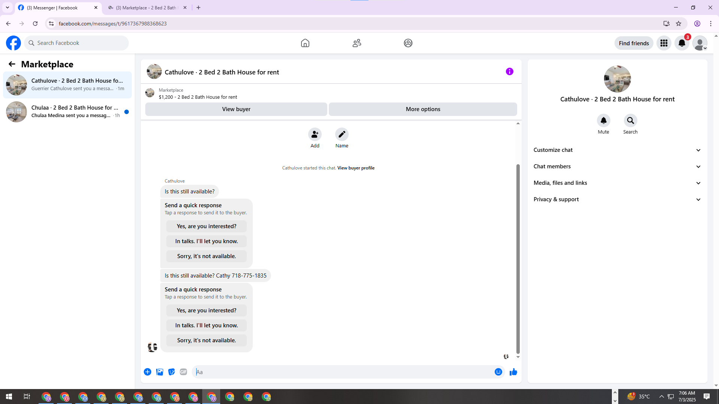Image resolution: width=719 pixels, height=404 pixels.
Task: Toggle the purple conversation information icon
Action: [x=509, y=71]
